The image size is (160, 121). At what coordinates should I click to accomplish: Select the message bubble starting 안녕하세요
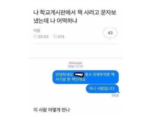tap(86, 77)
